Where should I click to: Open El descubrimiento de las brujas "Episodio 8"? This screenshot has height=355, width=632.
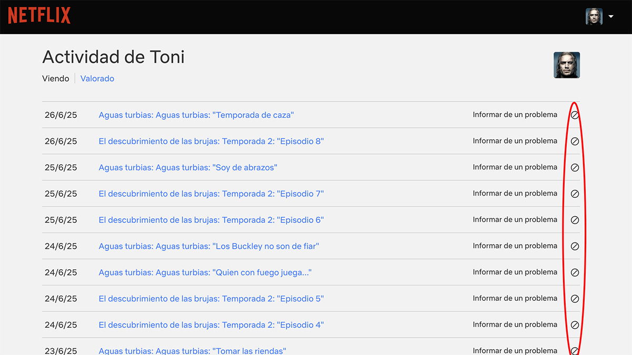tap(211, 141)
